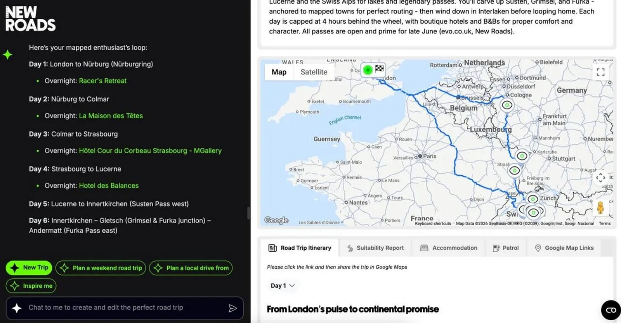The image size is (621, 323).
Task: Switch map to Satellite view
Action: tap(314, 72)
